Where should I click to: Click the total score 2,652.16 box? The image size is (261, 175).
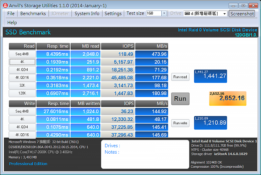coord(228,99)
